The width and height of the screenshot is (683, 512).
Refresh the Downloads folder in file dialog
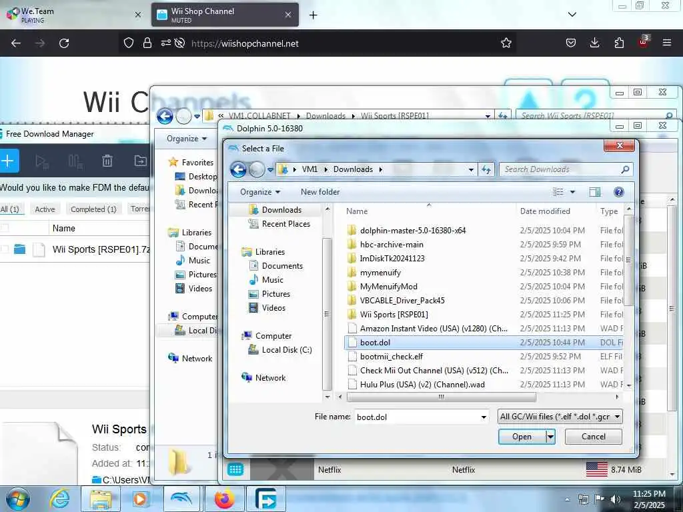point(486,169)
